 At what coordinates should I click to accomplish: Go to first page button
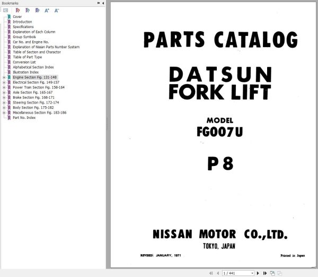(211, 273)
